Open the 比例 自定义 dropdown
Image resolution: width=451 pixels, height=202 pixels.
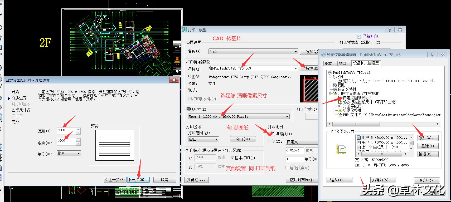pos(302,142)
